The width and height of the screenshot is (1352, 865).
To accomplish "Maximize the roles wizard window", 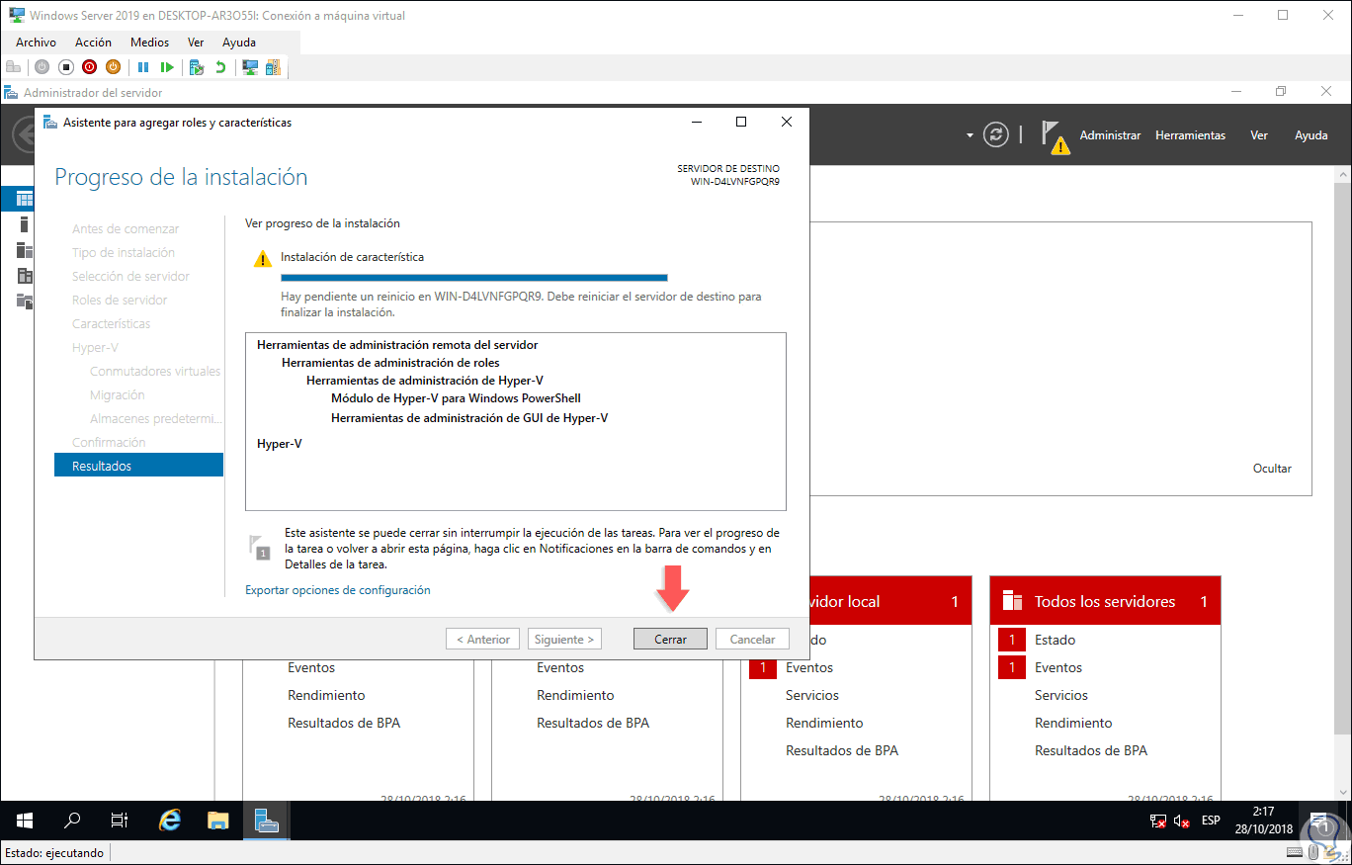I will click(x=741, y=123).
